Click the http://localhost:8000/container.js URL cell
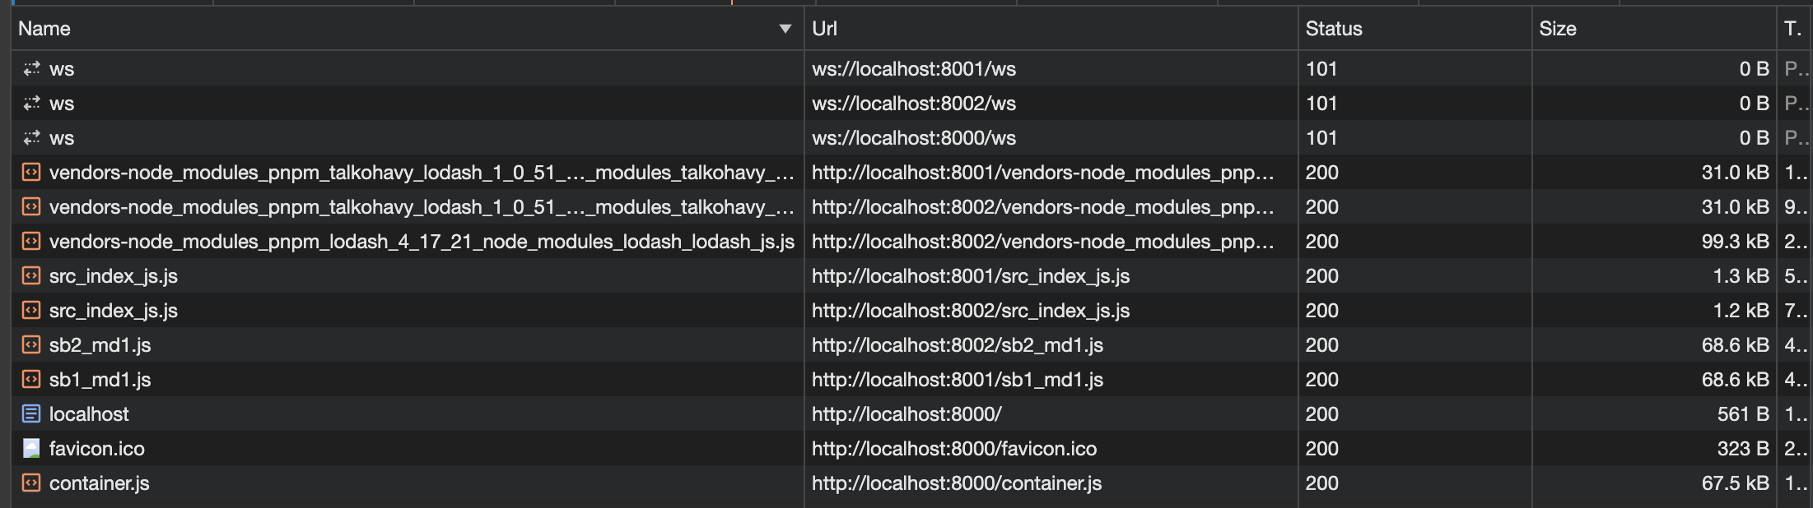The width and height of the screenshot is (1813, 508). 1051,483
